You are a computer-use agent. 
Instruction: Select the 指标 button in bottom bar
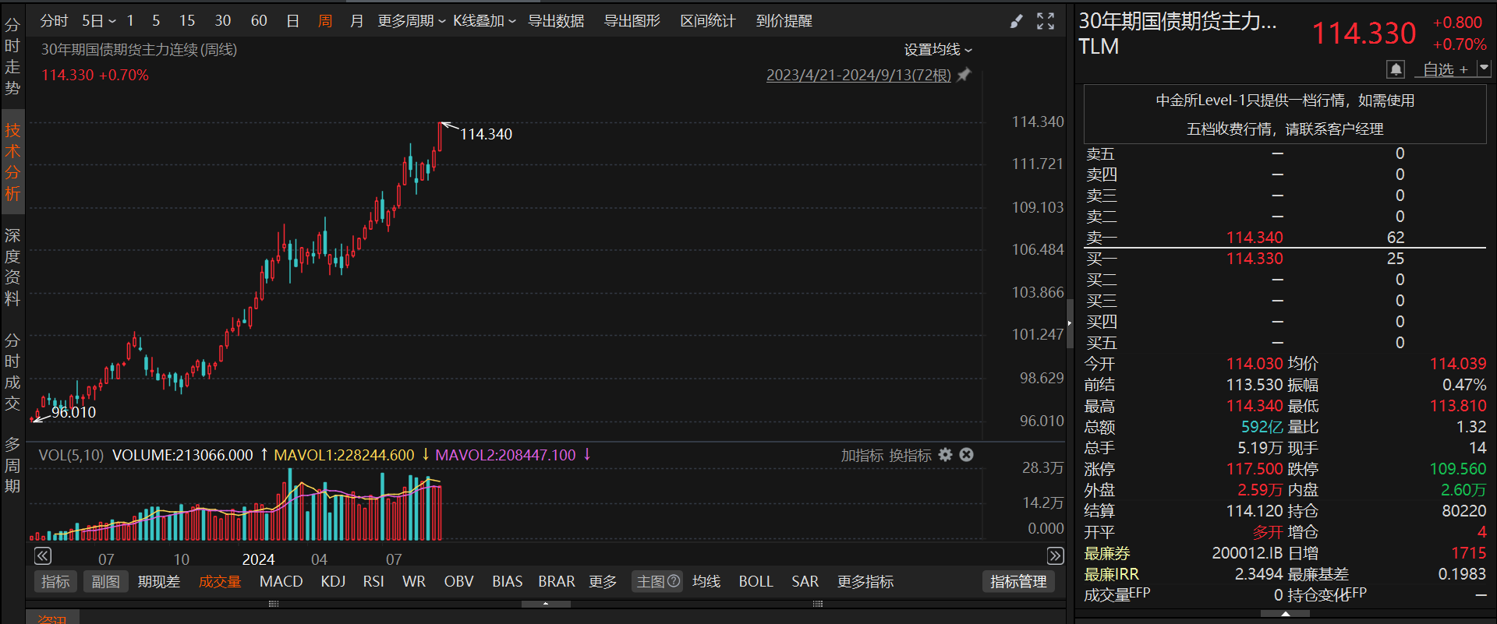[x=55, y=582]
